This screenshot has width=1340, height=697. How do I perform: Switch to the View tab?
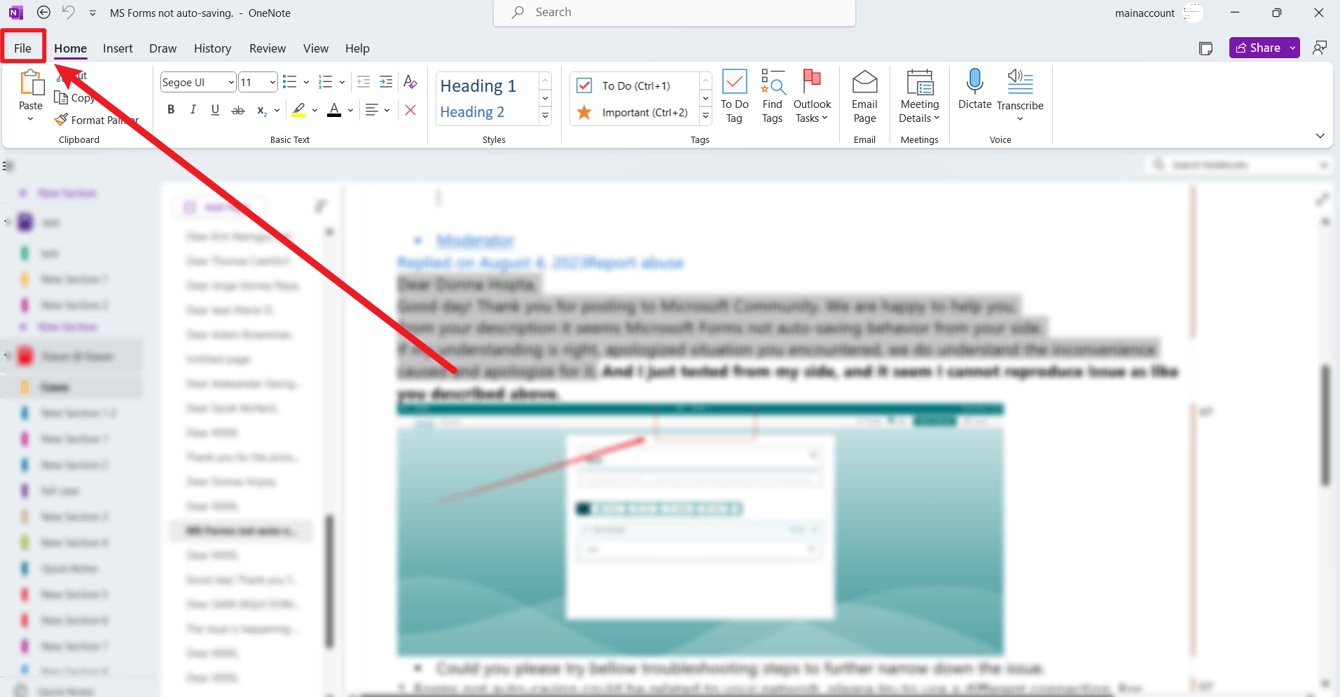[316, 48]
